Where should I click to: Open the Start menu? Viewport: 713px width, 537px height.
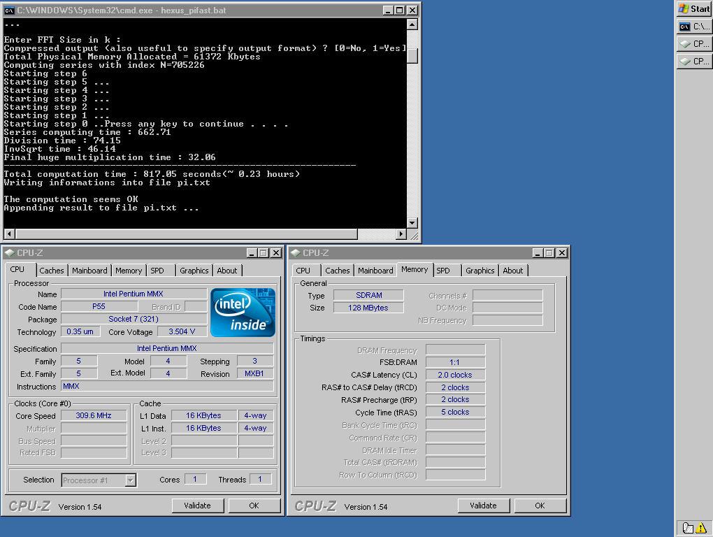click(x=694, y=8)
